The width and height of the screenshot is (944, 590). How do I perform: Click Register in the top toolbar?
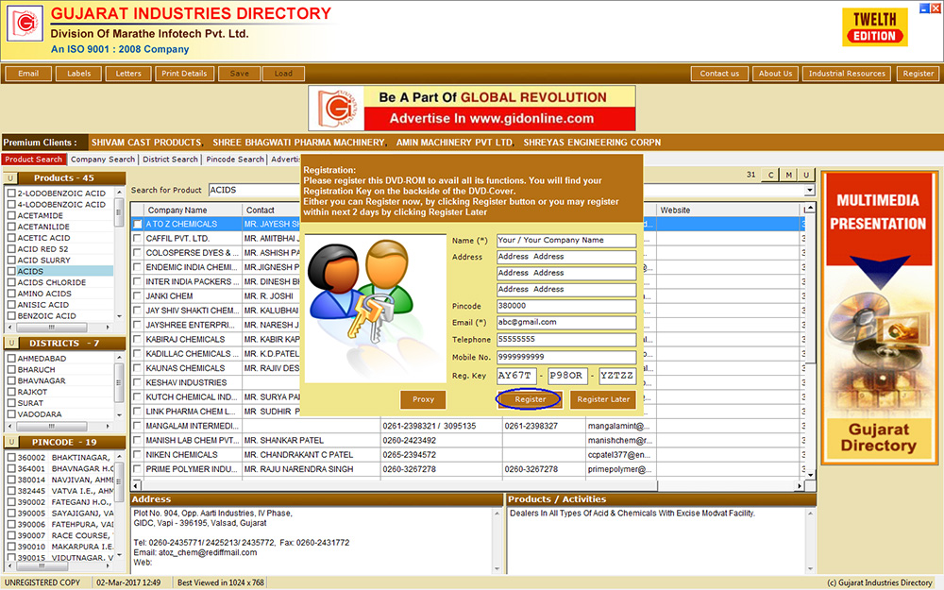(919, 74)
